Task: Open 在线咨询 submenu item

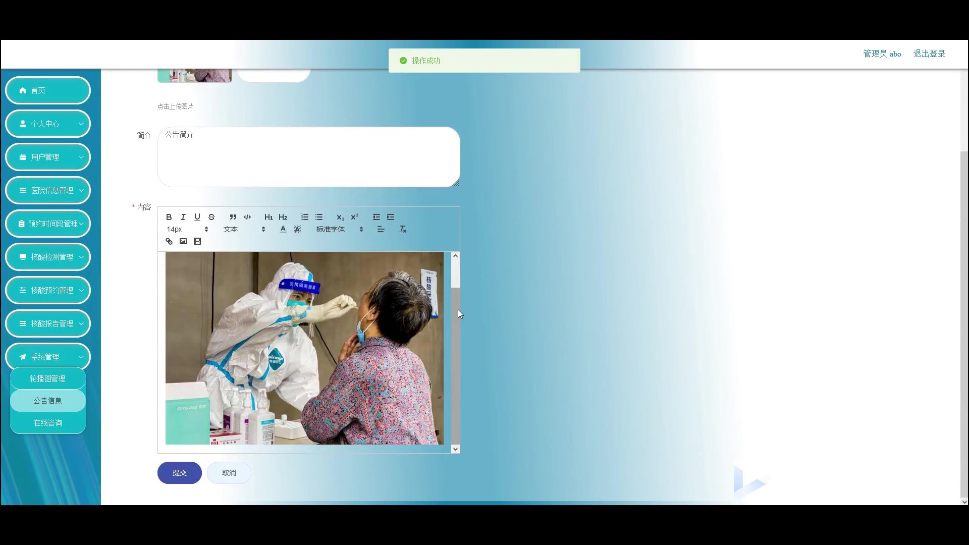Action: 47,423
